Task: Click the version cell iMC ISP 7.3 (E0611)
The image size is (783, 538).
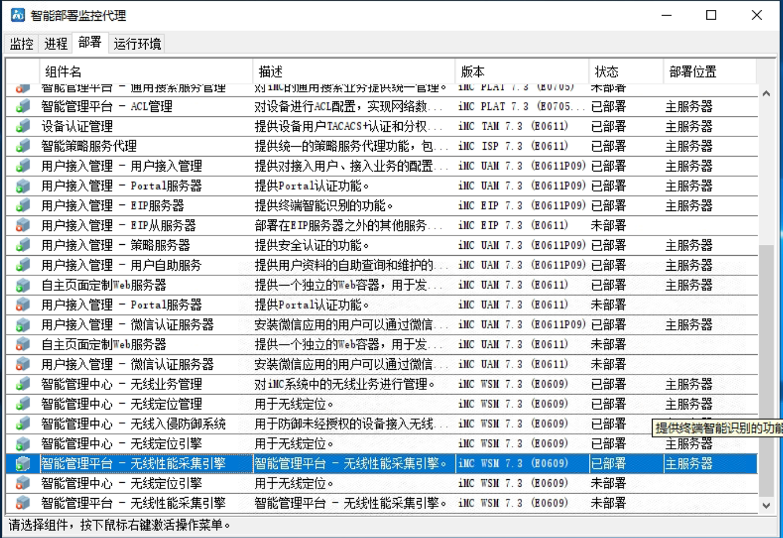Action: [513, 146]
